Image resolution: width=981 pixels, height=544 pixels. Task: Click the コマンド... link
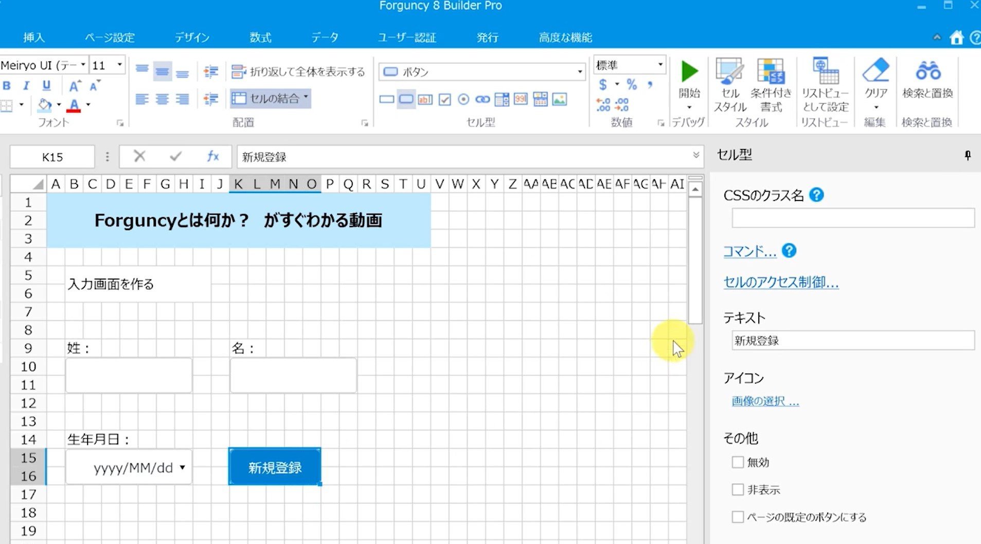point(750,251)
